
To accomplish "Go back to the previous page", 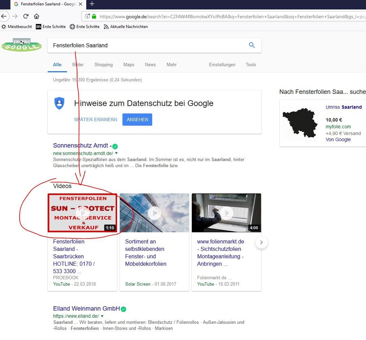I will pyautogui.click(x=4, y=16).
